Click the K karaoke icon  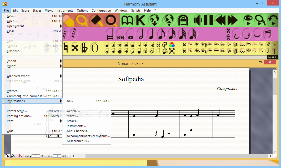(x=140, y=20)
